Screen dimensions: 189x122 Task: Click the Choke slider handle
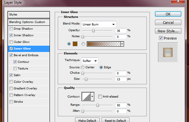coord(83,73)
